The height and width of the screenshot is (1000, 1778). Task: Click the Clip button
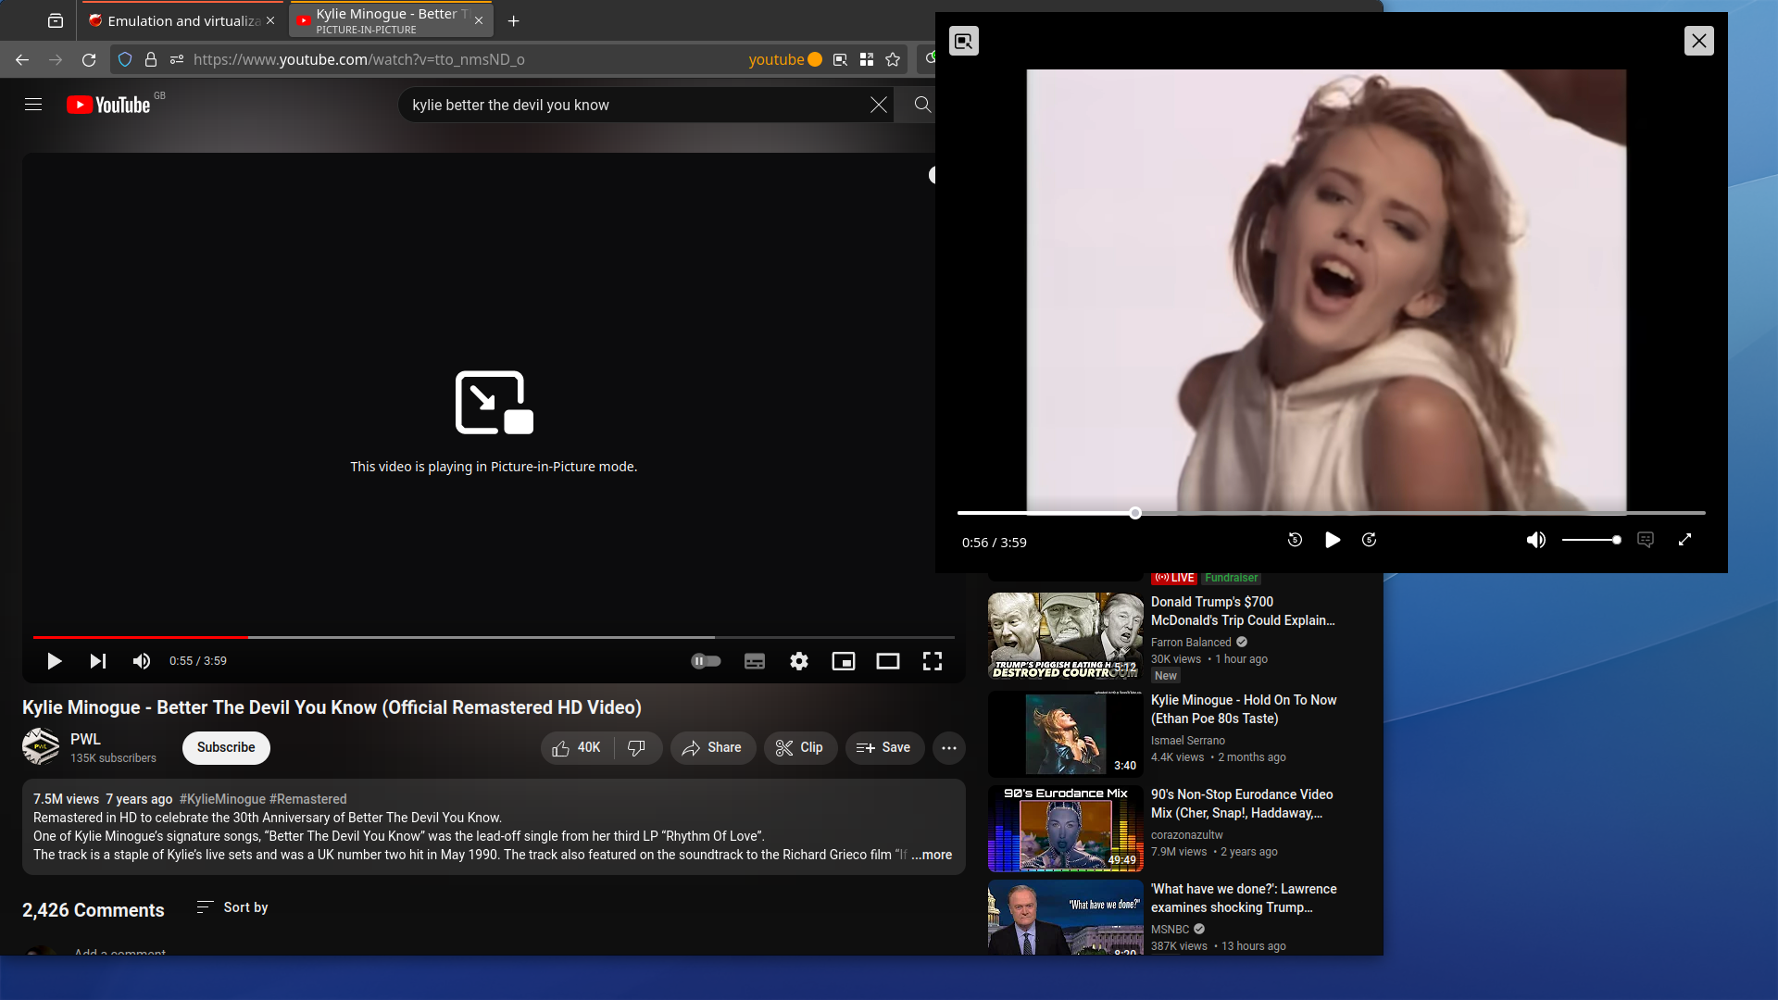tap(800, 747)
